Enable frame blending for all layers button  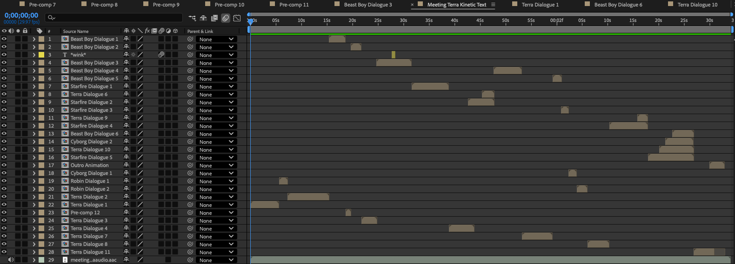[214, 18]
